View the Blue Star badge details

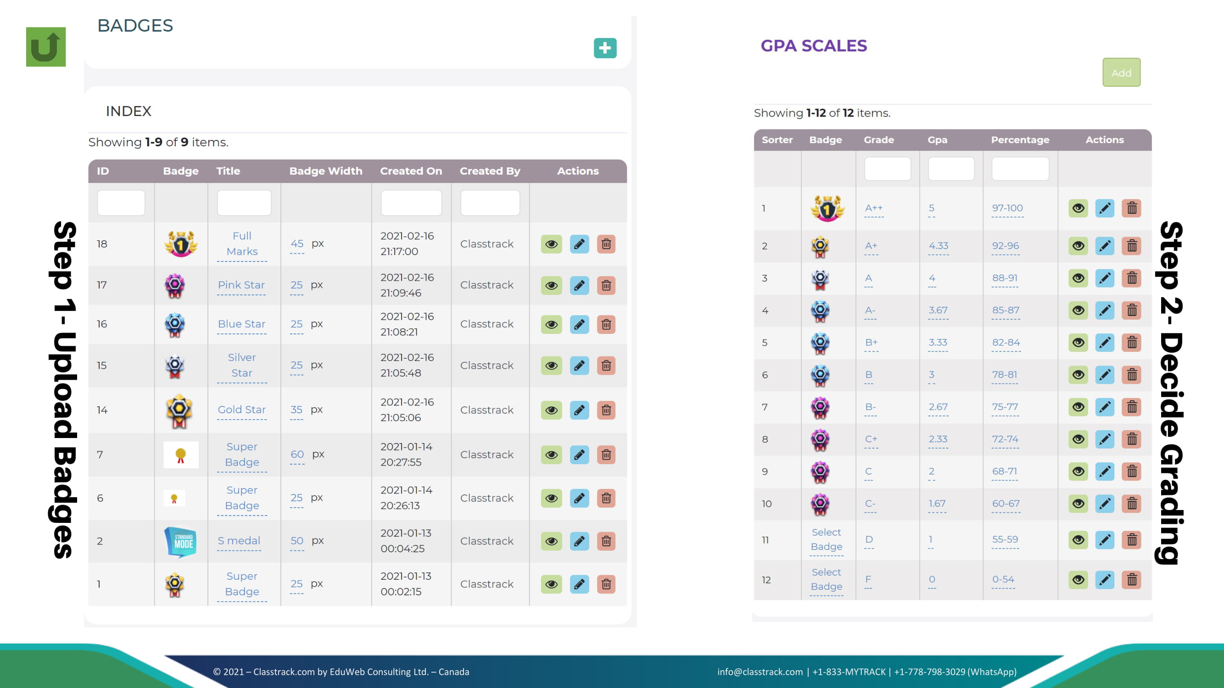pos(551,324)
